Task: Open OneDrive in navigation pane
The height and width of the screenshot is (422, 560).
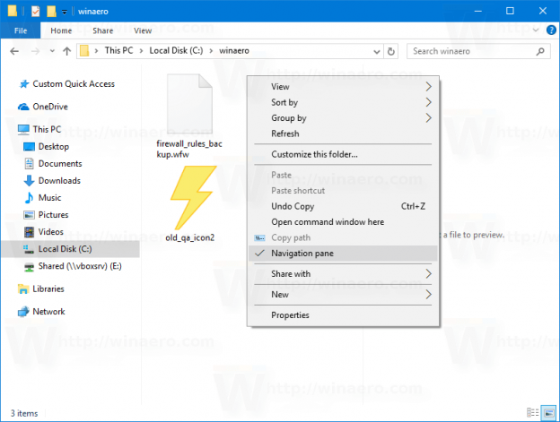Action: 49,107
